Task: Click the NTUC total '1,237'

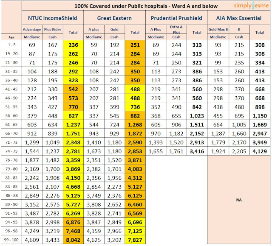Action: (x=73, y=125)
